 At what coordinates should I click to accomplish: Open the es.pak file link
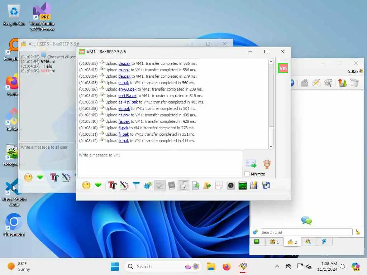(x=124, y=108)
